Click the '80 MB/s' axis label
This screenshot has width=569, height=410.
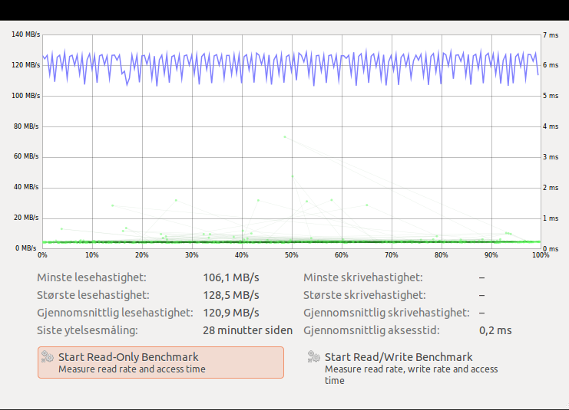click(x=26, y=126)
